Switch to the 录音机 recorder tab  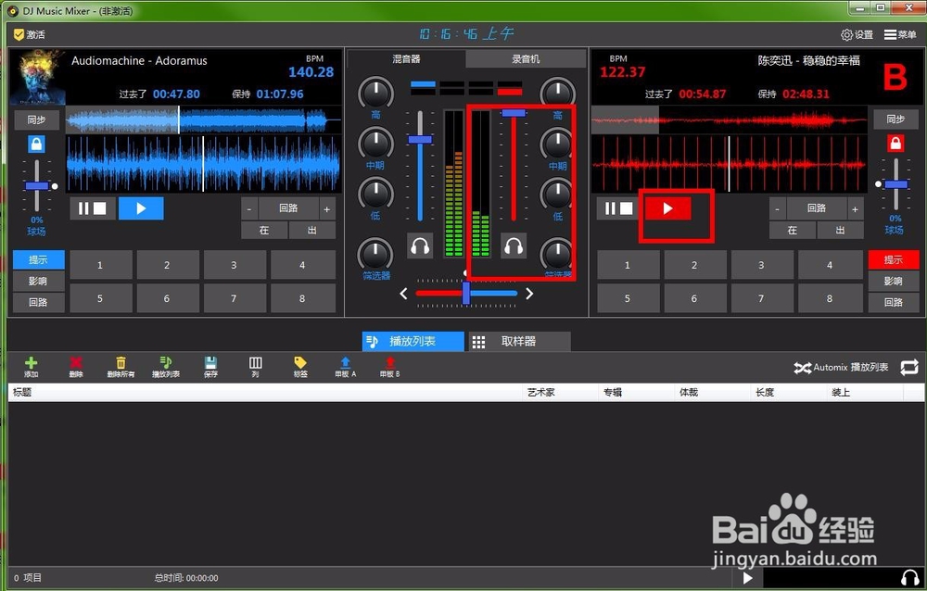pyautogui.click(x=526, y=58)
